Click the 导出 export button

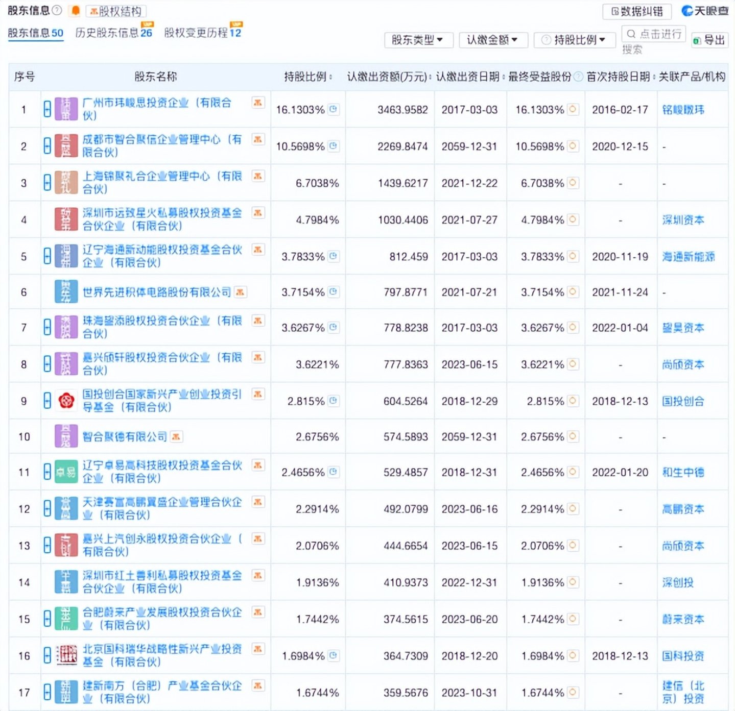coord(709,40)
